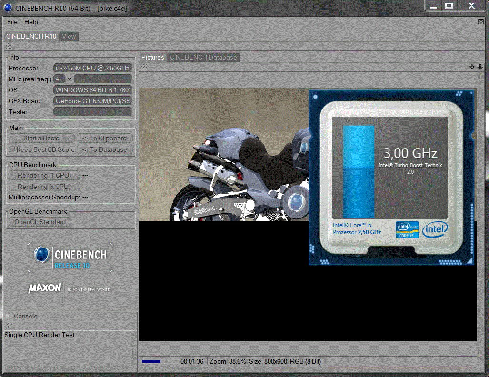Click the Intel Turbo-Boost-Technik 2.0 text
The height and width of the screenshot is (377, 489).
coord(410,169)
